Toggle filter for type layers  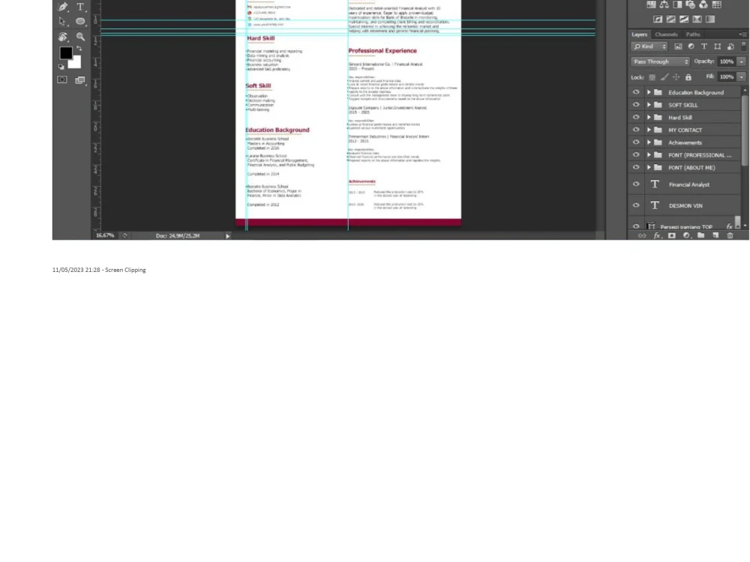(x=704, y=46)
